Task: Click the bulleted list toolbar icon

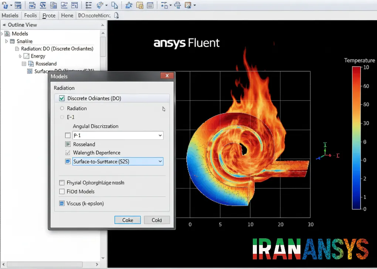Action: (89, 5)
